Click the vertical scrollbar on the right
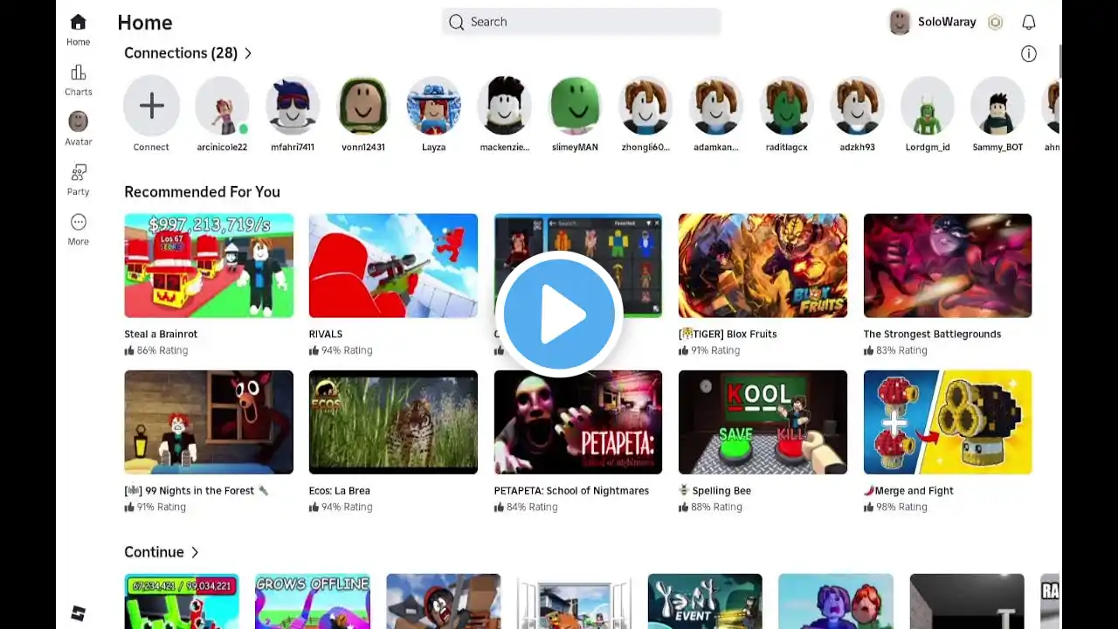This screenshot has width=1118, height=629. pyautogui.click(x=1060, y=61)
